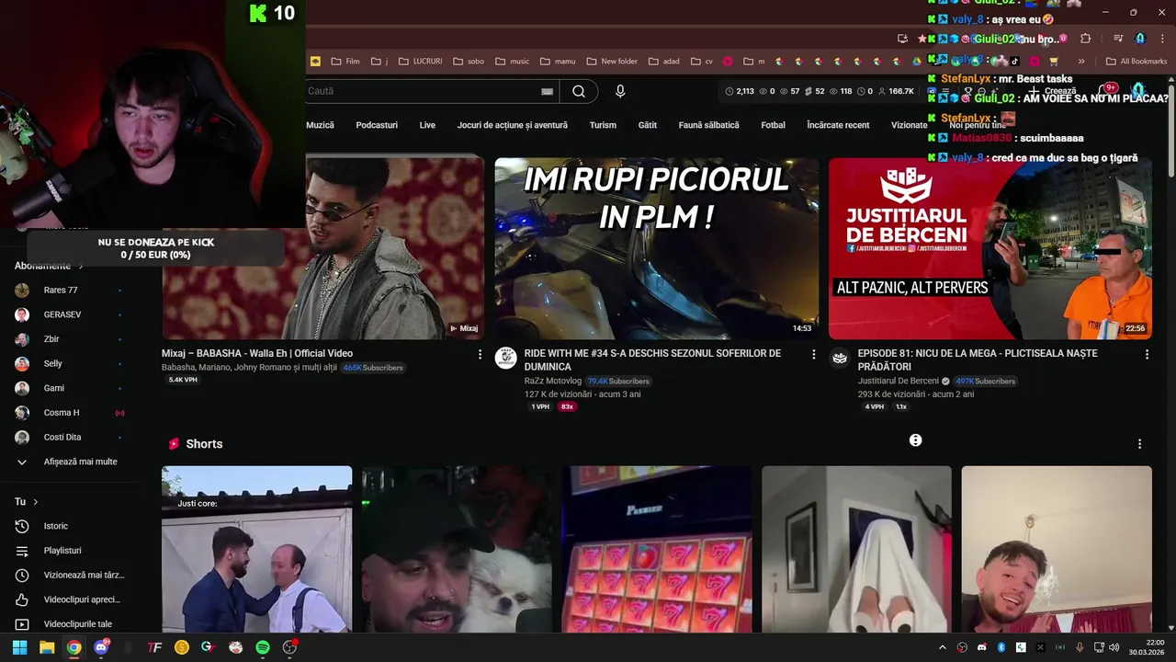Open Chrome three-dot menu
The width and height of the screenshot is (1176, 662).
(x=1162, y=39)
